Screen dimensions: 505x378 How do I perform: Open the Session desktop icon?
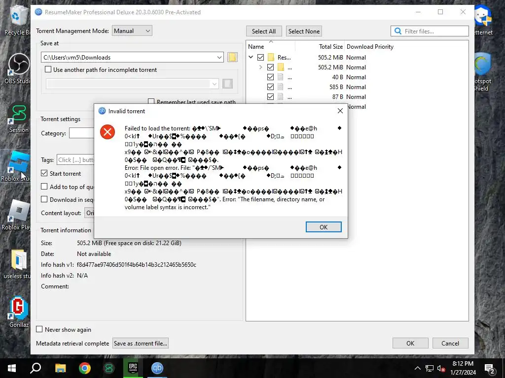click(x=18, y=117)
